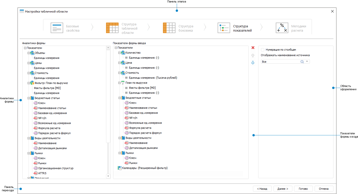Select Наименование статьи in Показатели формы ввода

pos(143,108)
